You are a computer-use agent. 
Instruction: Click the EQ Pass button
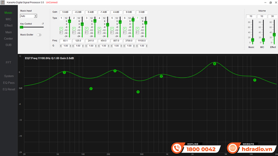click(9, 83)
